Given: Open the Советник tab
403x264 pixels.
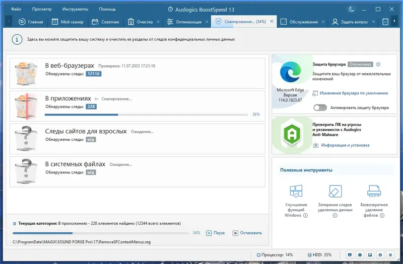Looking at the screenshot, I should pos(105,22).
